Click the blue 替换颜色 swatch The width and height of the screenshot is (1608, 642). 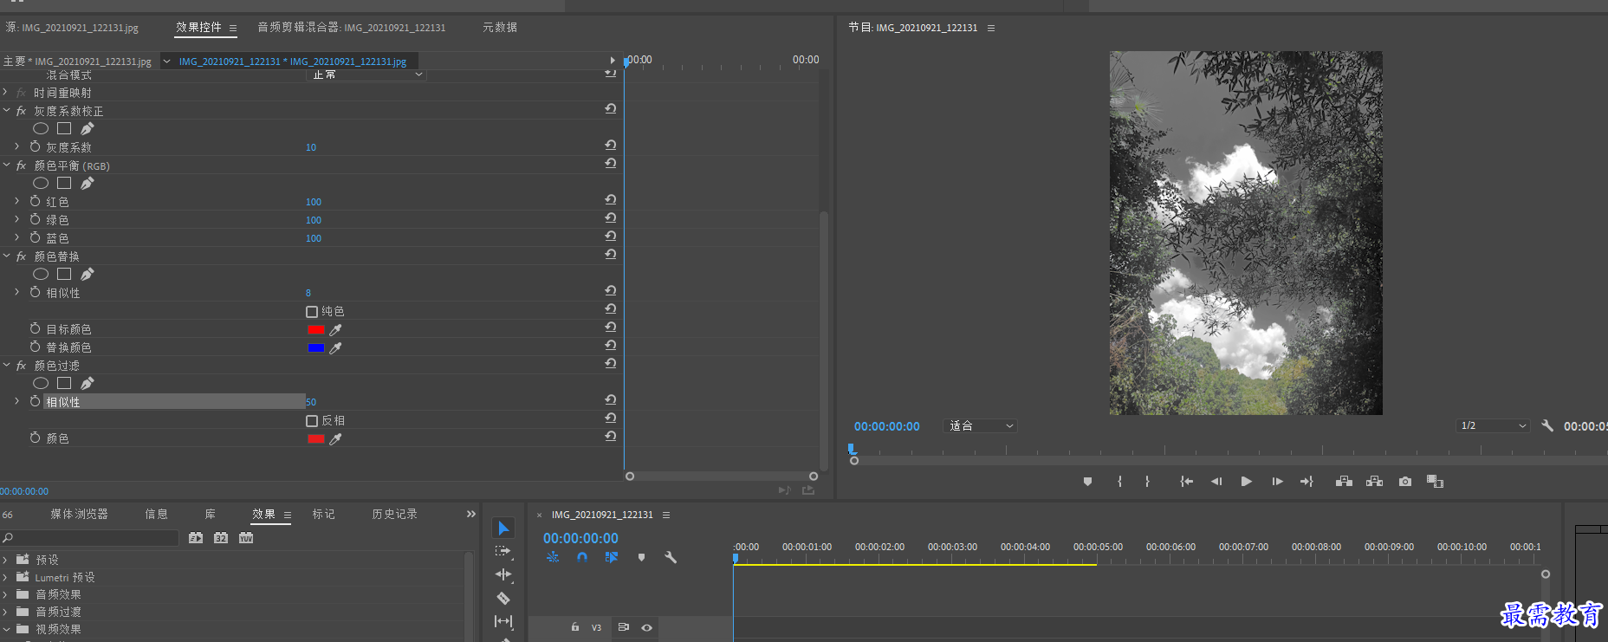[315, 348]
